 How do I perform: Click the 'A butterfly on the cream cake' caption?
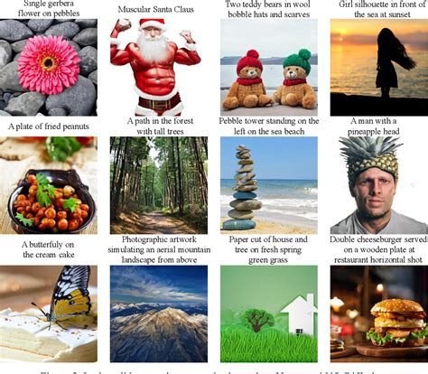tap(48, 249)
